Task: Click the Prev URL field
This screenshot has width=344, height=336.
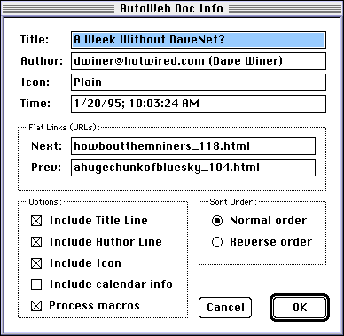Action: (x=193, y=168)
